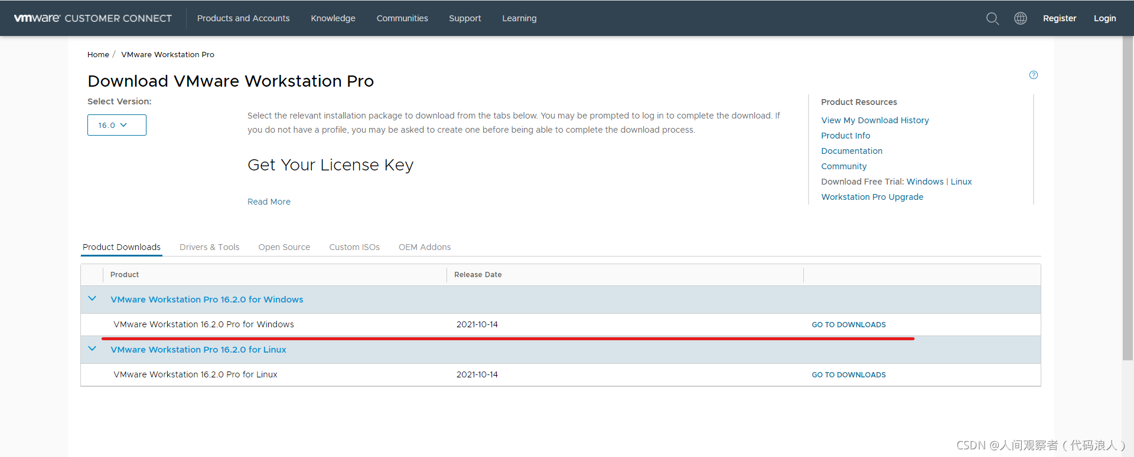Image resolution: width=1134 pixels, height=457 pixels.
Task: Click the Login link
Action: tap(1104, 18)
